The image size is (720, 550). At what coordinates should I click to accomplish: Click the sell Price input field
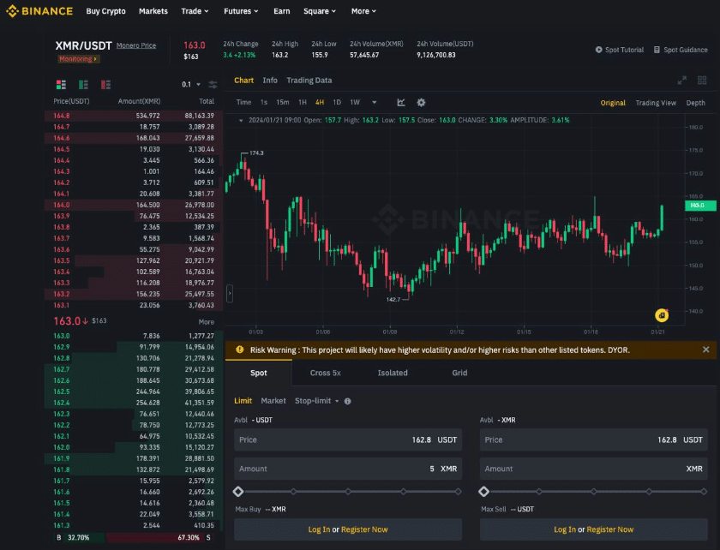coord(594,439)
